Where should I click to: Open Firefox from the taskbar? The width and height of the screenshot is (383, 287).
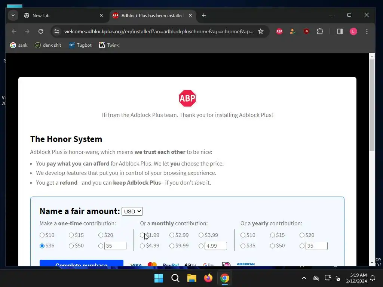click(x=208, y=278)
